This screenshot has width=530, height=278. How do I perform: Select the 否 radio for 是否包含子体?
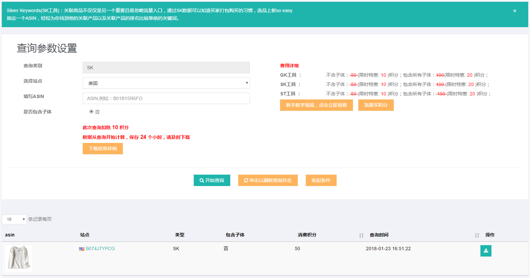tap(91, 112)
